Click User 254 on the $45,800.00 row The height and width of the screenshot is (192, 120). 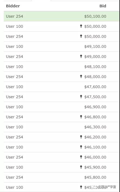point(15,177)
